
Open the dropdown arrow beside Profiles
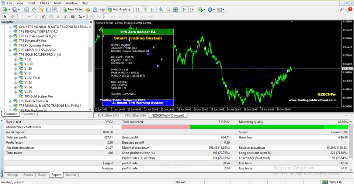pos(19,10)
